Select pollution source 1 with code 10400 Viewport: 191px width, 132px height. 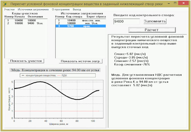click(x=81, y=20)
